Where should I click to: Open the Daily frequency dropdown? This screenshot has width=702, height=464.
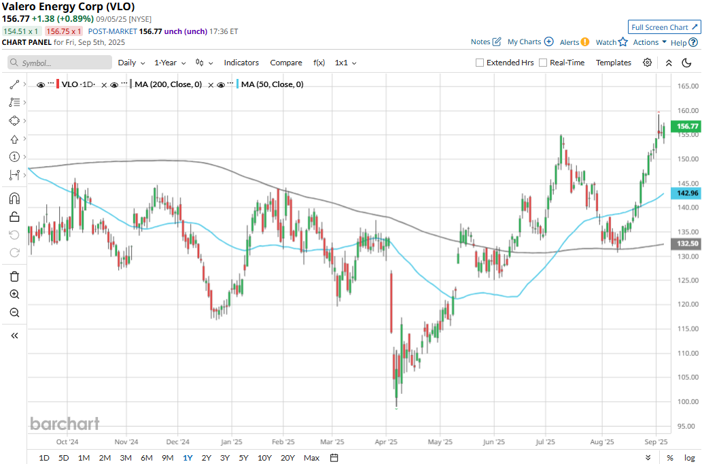click(x=131, y=63)
